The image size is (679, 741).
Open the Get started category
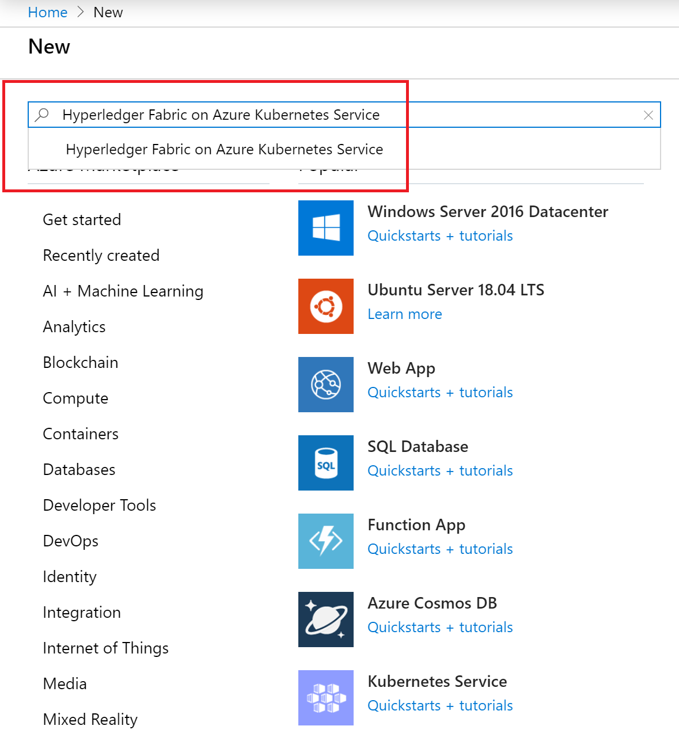tap(82, 220)
